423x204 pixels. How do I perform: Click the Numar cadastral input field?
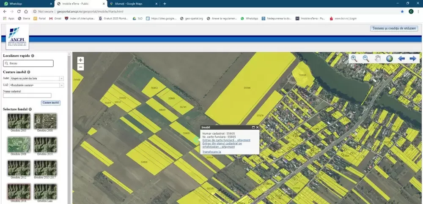tap(27, 95)
